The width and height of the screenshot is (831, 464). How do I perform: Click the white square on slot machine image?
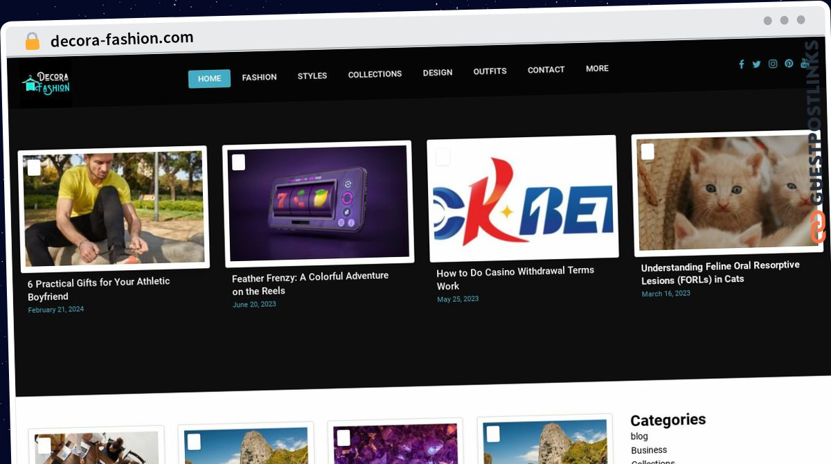[x=238, y=162]
